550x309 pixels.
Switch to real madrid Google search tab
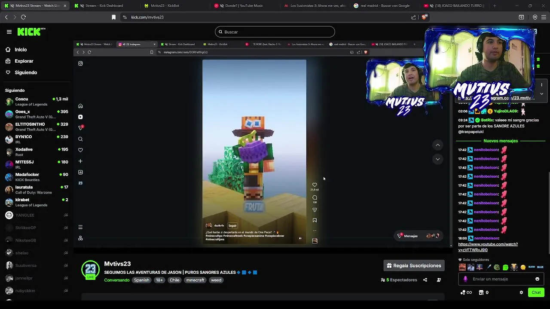(384, 6)
